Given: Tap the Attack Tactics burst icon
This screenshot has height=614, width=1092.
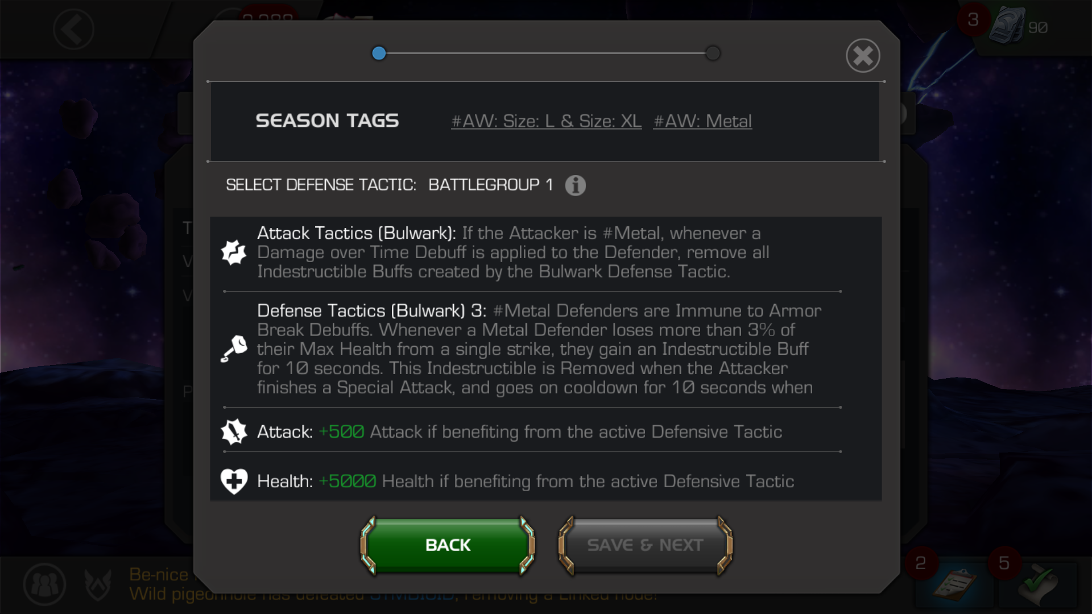Looking at the screenshot, I should (234, 252).
